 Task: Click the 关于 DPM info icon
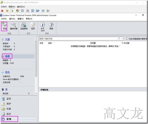[43, 27]
